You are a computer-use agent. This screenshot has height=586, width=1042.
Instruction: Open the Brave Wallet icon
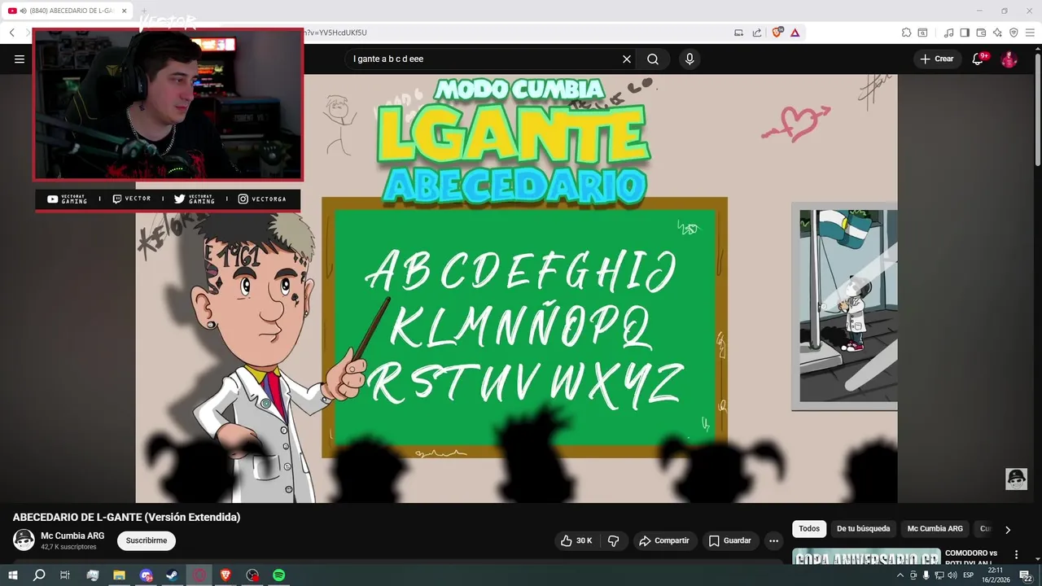[x=981, y=33]
